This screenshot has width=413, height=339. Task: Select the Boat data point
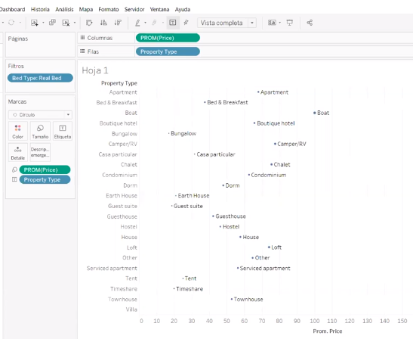pos(315,113)
